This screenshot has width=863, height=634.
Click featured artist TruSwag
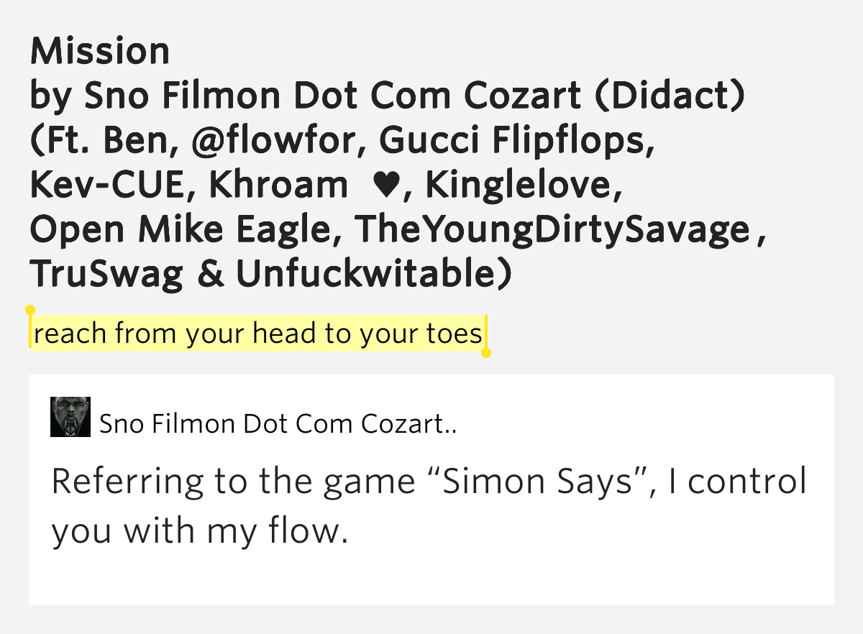tap(106, 275)
